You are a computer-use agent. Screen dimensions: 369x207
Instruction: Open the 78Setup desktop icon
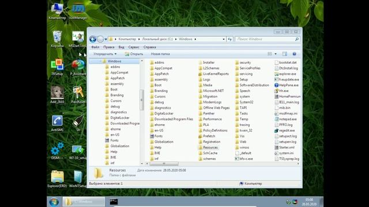click(57, 67)
